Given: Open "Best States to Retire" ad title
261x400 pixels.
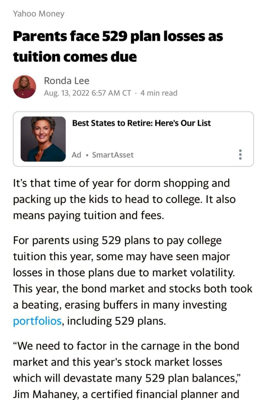Looking at the screenshot, I should 141,123.
